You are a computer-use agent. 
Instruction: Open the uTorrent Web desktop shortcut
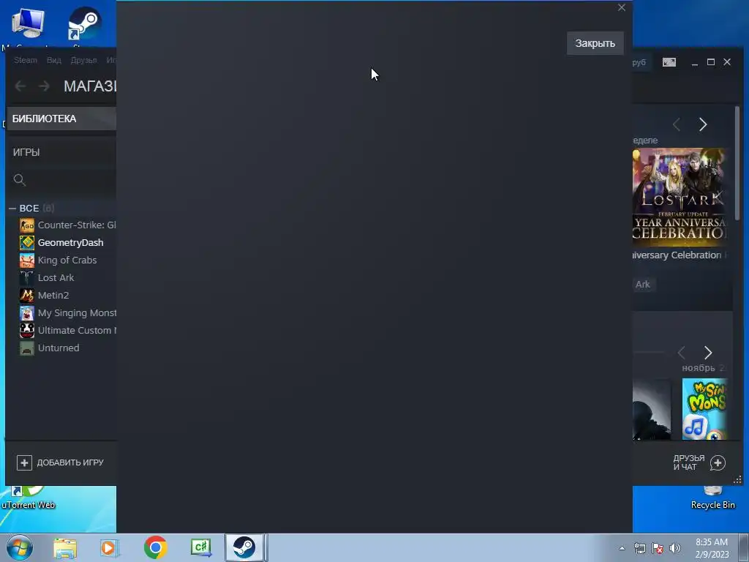[x=29, y=498]
